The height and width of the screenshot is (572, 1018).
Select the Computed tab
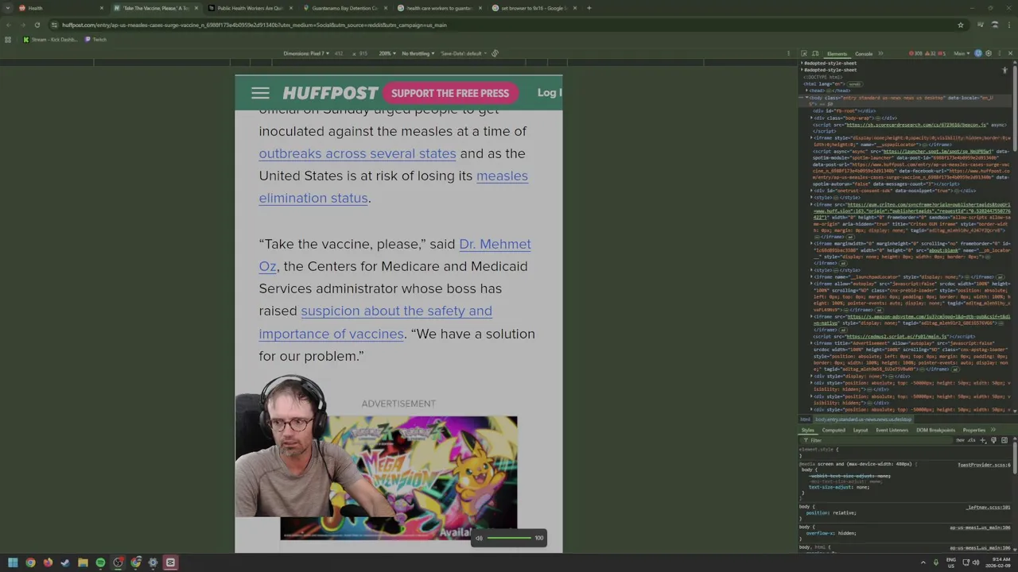point(833,430)
